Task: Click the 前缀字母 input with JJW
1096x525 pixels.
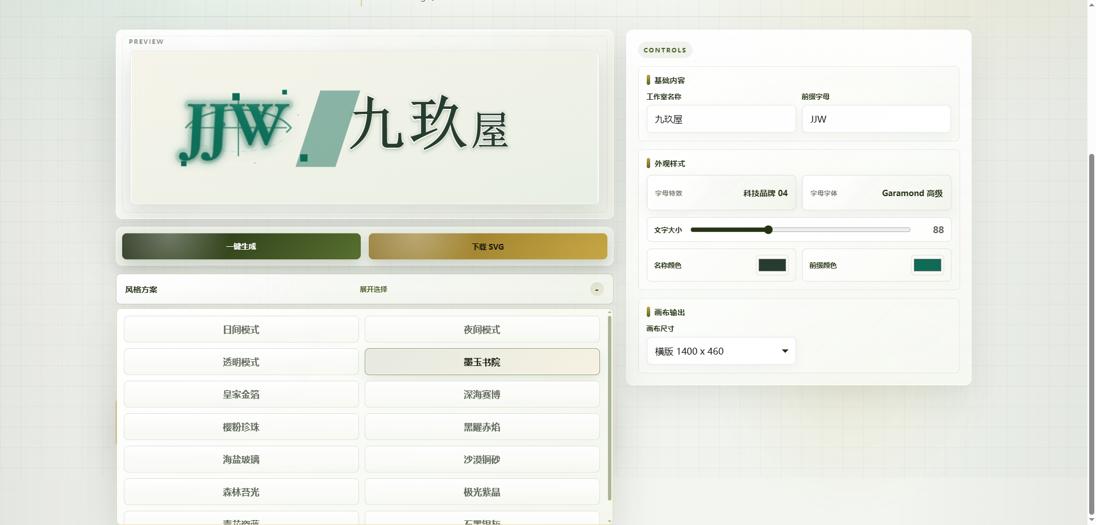Action: 876,119
